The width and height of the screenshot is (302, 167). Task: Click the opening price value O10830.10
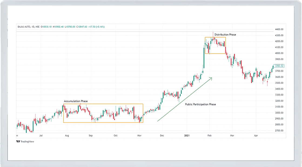point(46,27)
